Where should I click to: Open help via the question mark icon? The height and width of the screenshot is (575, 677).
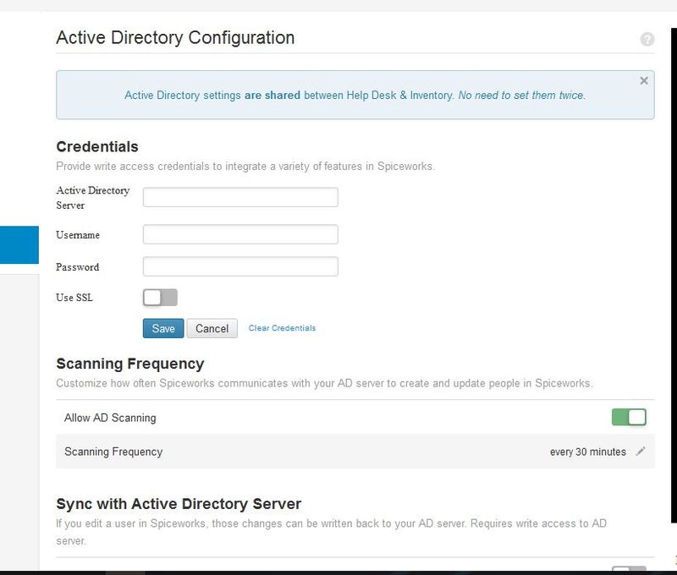tap(647, 38)
